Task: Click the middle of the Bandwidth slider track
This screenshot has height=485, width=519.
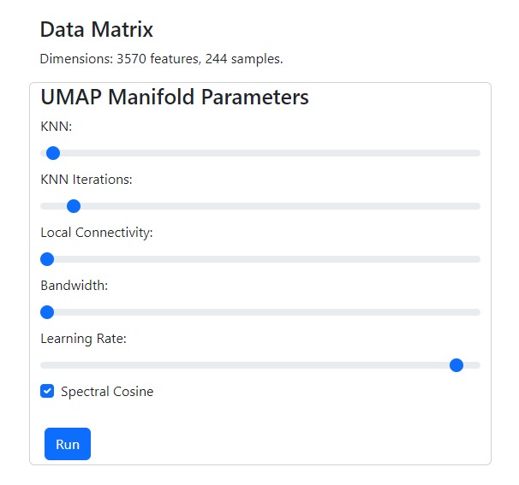Action: (260, 312)
